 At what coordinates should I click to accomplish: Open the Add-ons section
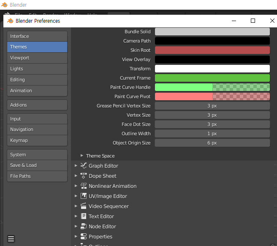(x=37, y=105)
